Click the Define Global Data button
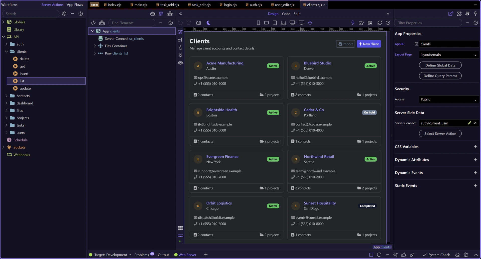Image resolution: width=481 pixels, height=259 pixels. [440, 65]
